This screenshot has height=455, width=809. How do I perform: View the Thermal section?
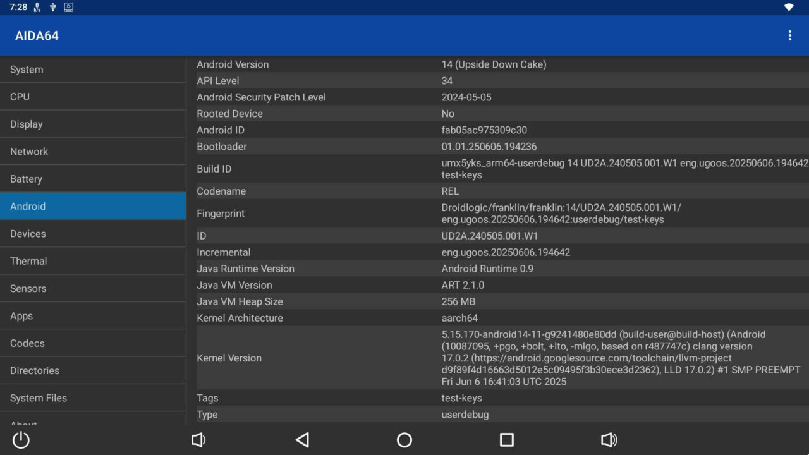coord(93,261)
